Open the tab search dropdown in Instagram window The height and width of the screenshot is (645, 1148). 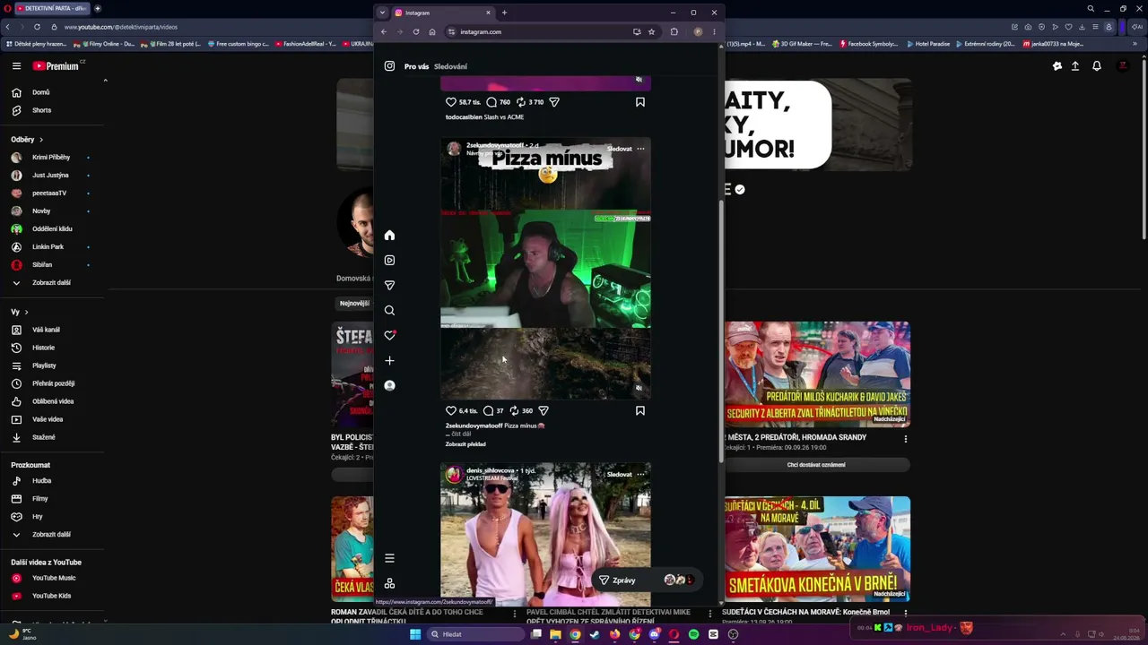click(x=382, y=13)
